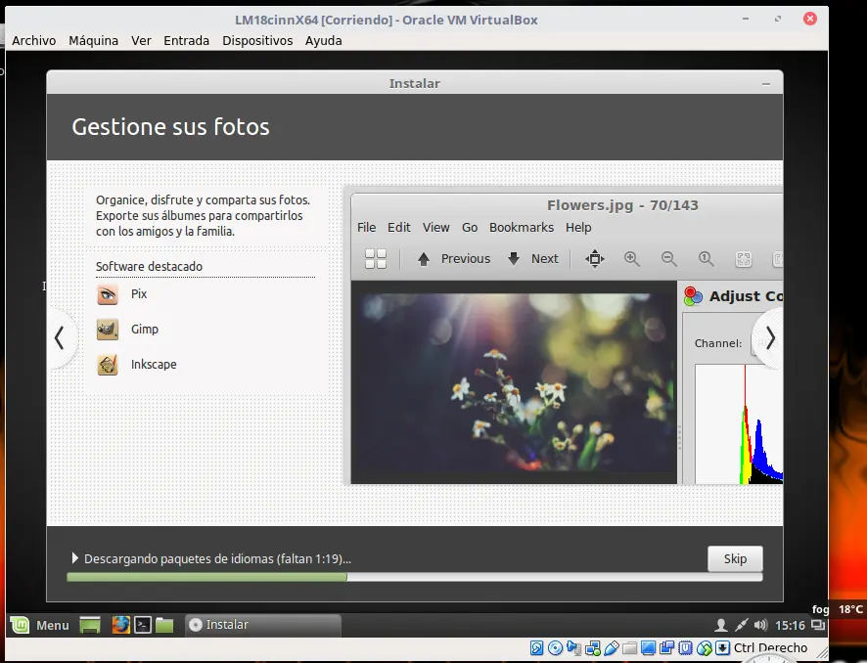
Task: Click the Pix flower photo preview
Action: click(514, 381)
